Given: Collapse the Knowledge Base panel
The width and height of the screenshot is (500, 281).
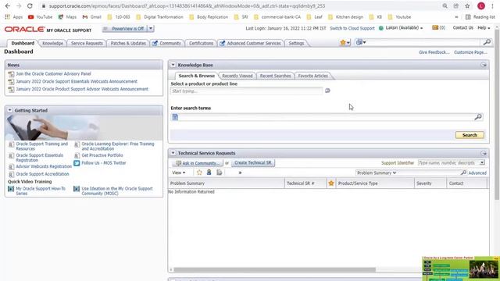Looking at the screenshot, I should click(173, 65).
